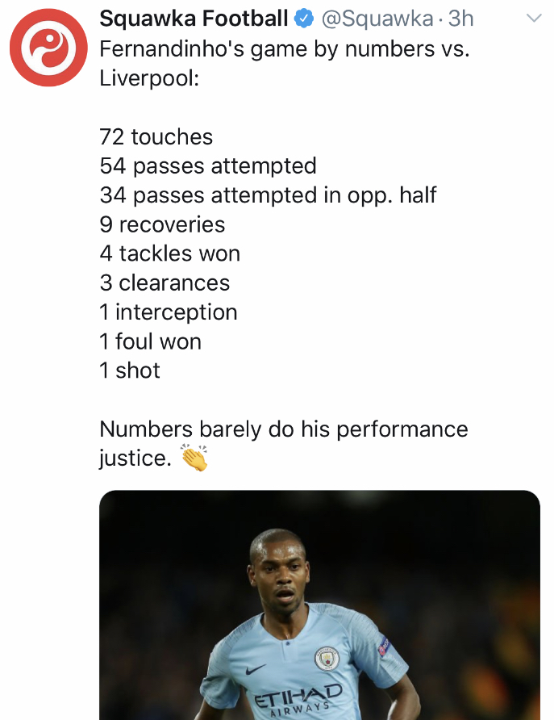Viewport: 554px width, 720px height.
Task: Click the sleeve badge on the shirt
Action: pyautogui.click(x=383, y=646)
